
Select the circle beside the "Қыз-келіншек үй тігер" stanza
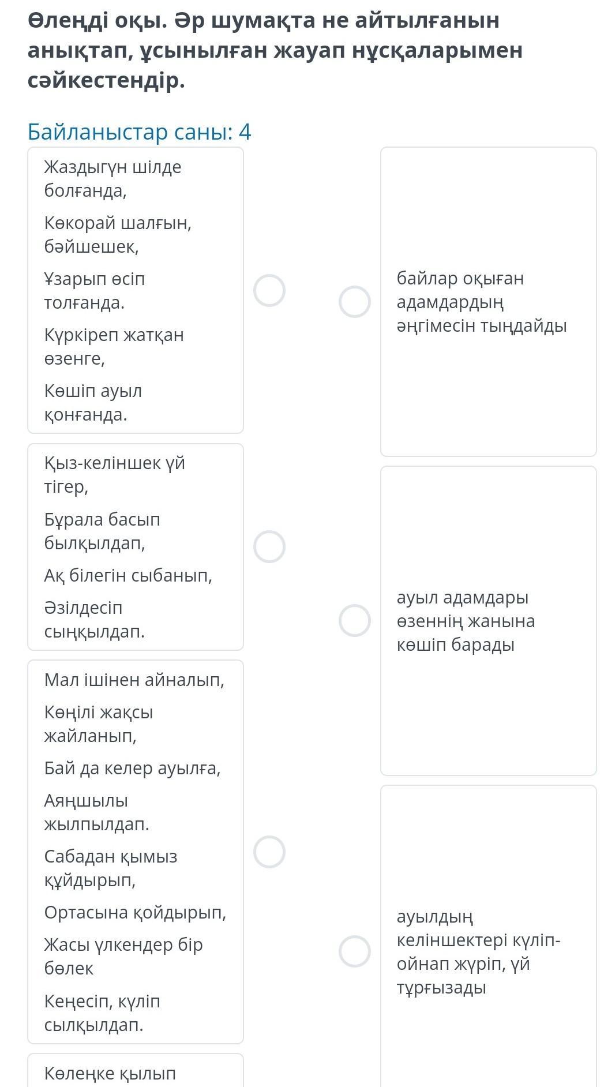269,546
